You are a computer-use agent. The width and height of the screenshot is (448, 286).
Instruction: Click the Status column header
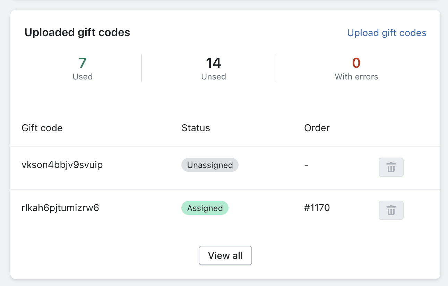(x=196, y=128)
